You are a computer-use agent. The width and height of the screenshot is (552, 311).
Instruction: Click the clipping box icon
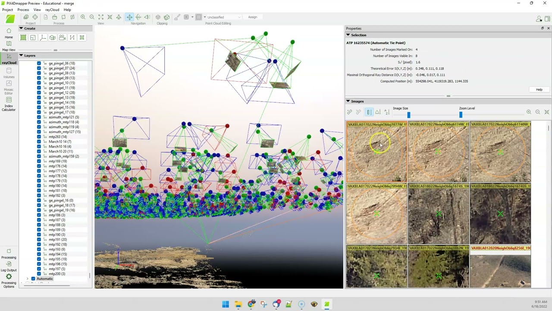point(158,17)
